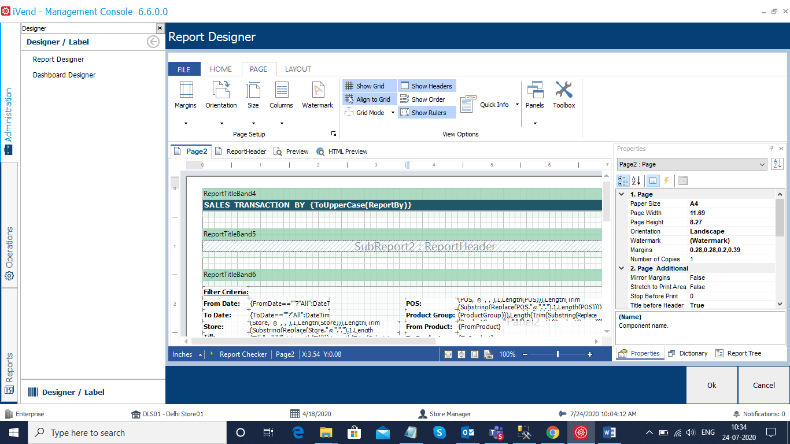
Task: Click the Orientation icon in Page Setup
Action: (x=221, y=90)
